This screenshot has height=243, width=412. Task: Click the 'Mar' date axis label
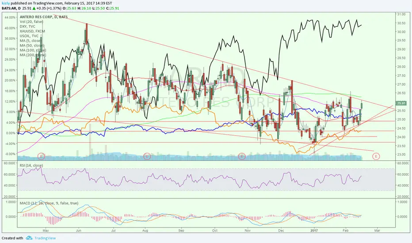[x=377, y=230]
